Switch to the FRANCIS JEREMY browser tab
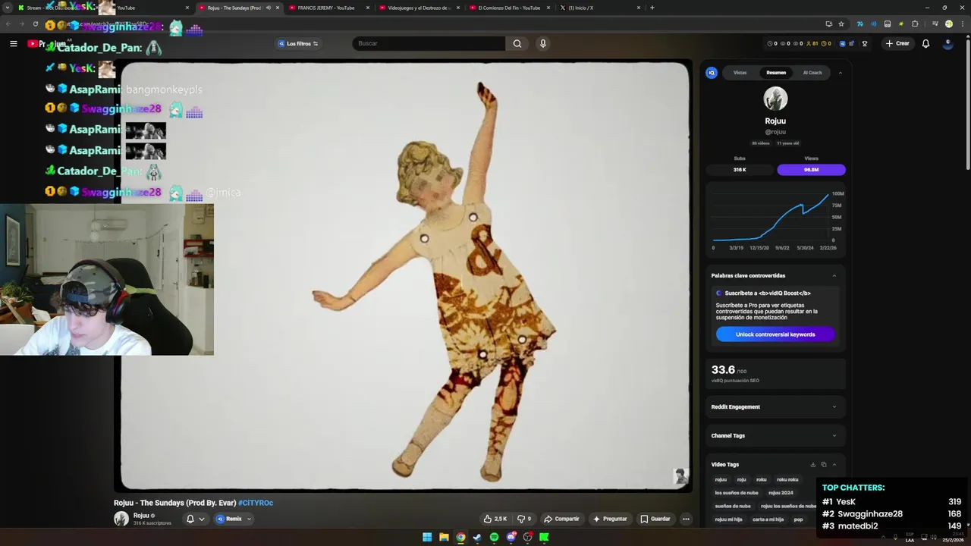This screenshot has height=546, width=971. 326,8
